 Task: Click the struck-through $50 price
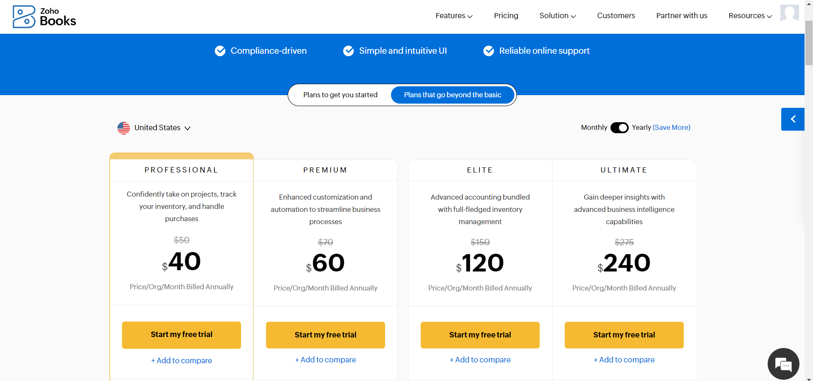(181, 240)
